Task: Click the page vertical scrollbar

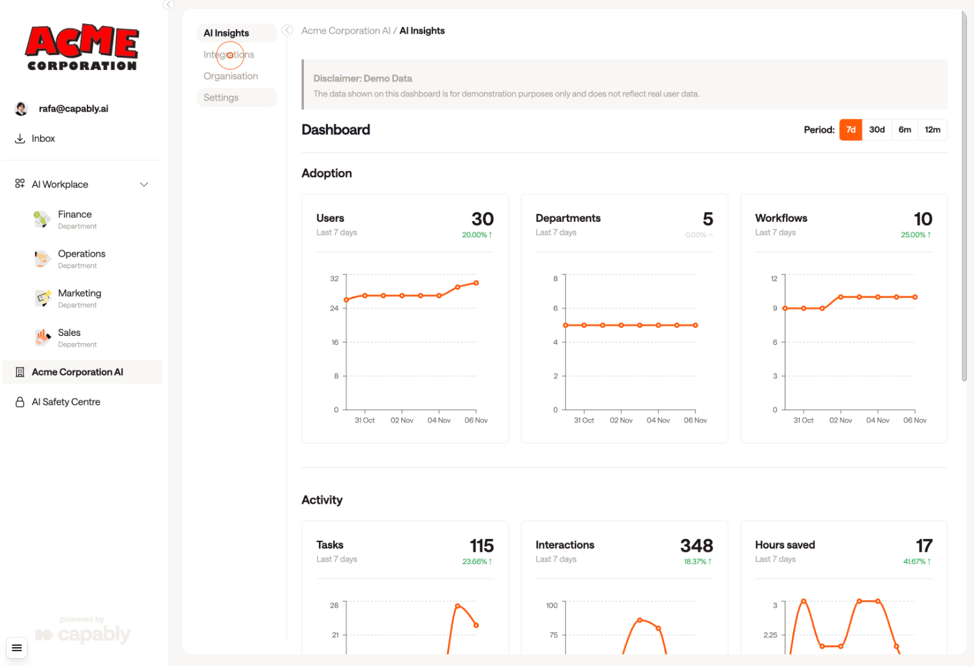Action: (964, 196)
